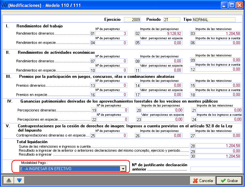Click field 16 premios en especie perceptores
Image resolution: width=245 pixels, height=187 pixels.
(x=111, y=95)
